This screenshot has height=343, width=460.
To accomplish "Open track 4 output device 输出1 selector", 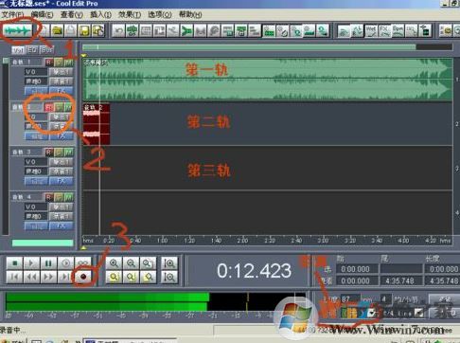I will pyautogui.click(x=61, y=208).
